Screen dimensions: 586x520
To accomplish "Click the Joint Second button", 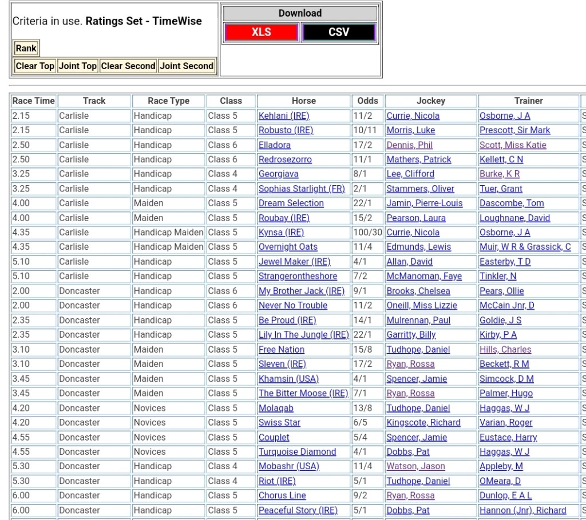I will click(x=187, y=66).
